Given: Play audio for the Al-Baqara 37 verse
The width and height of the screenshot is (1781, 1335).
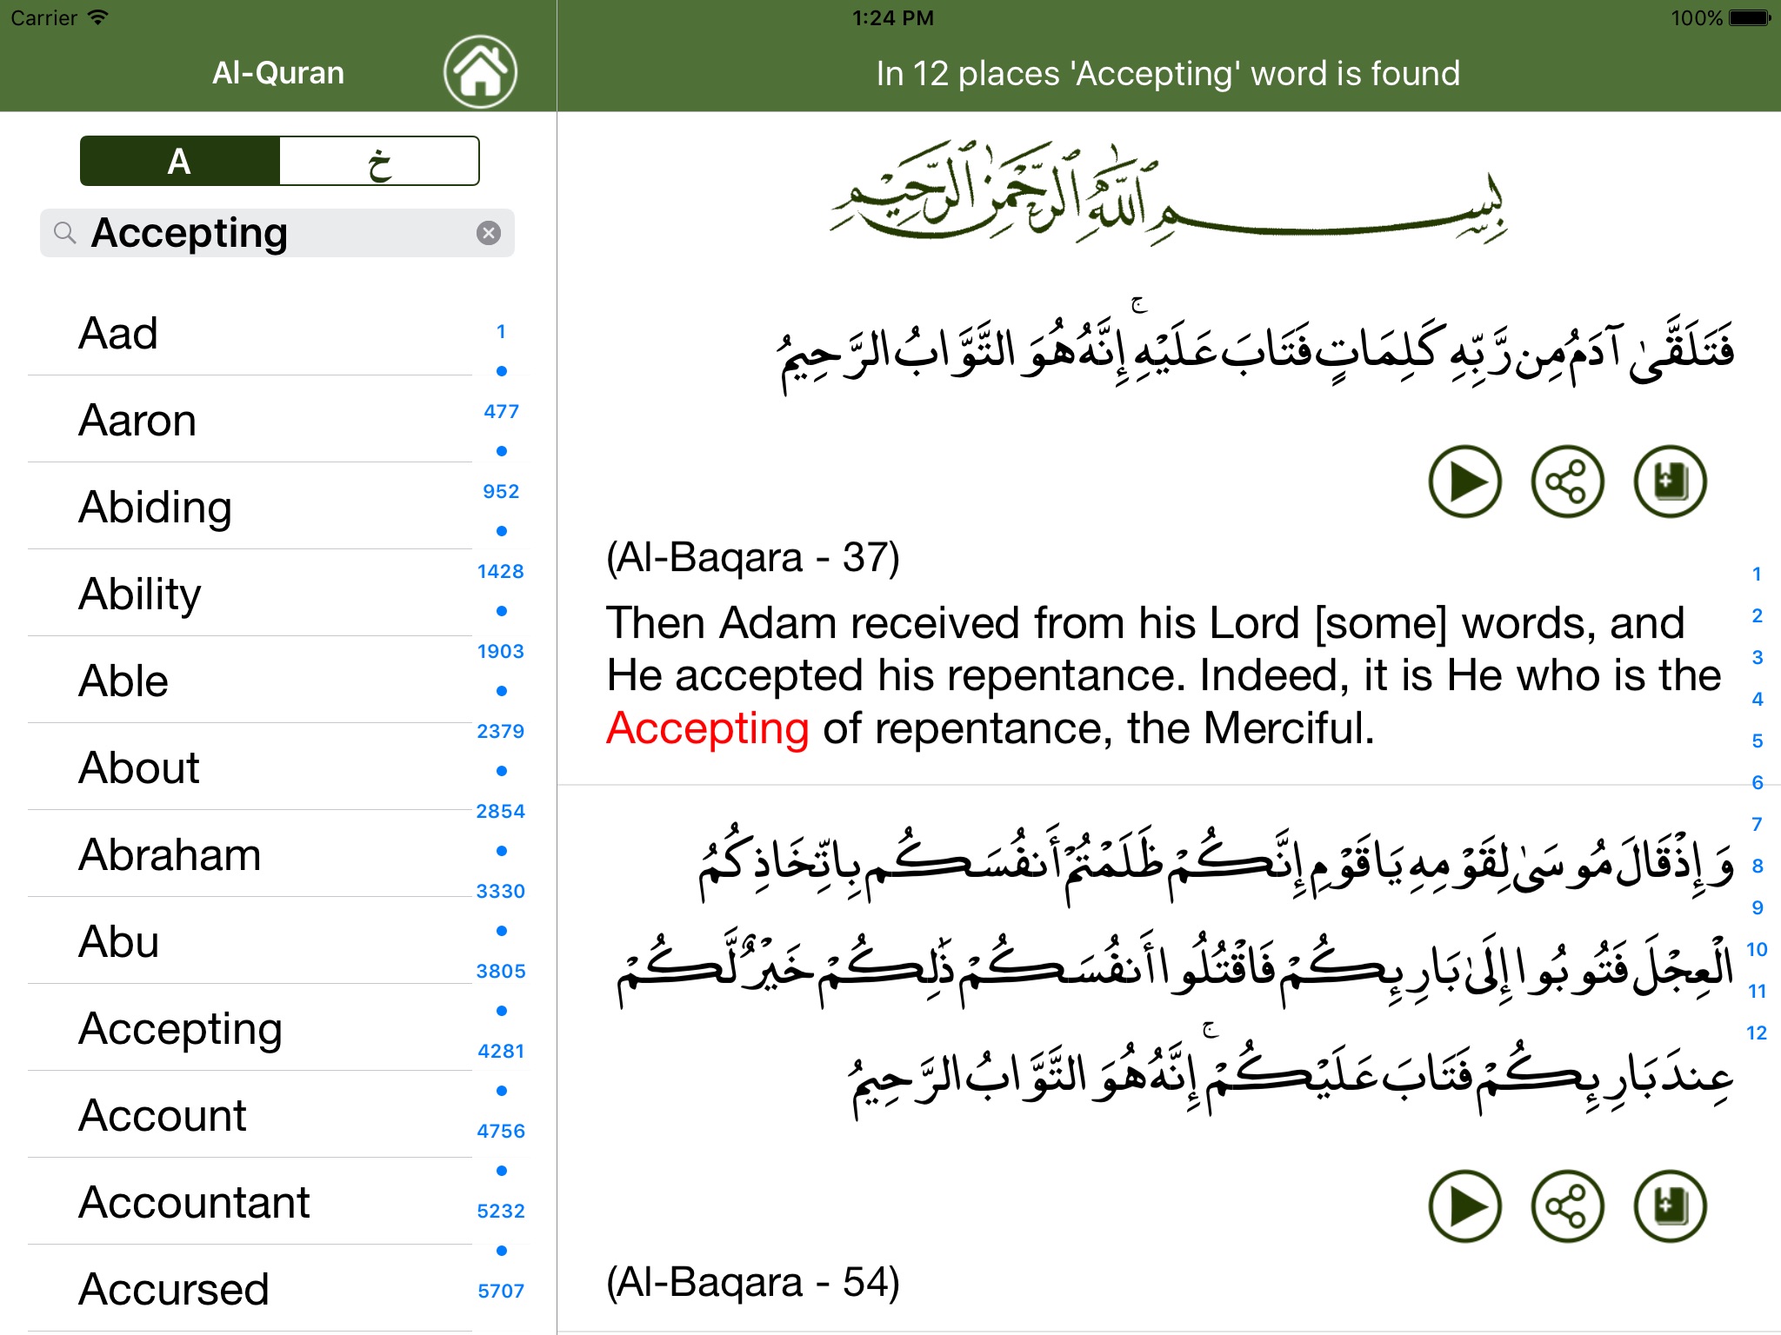Looking at the screenshot, I should (1464, 482).
